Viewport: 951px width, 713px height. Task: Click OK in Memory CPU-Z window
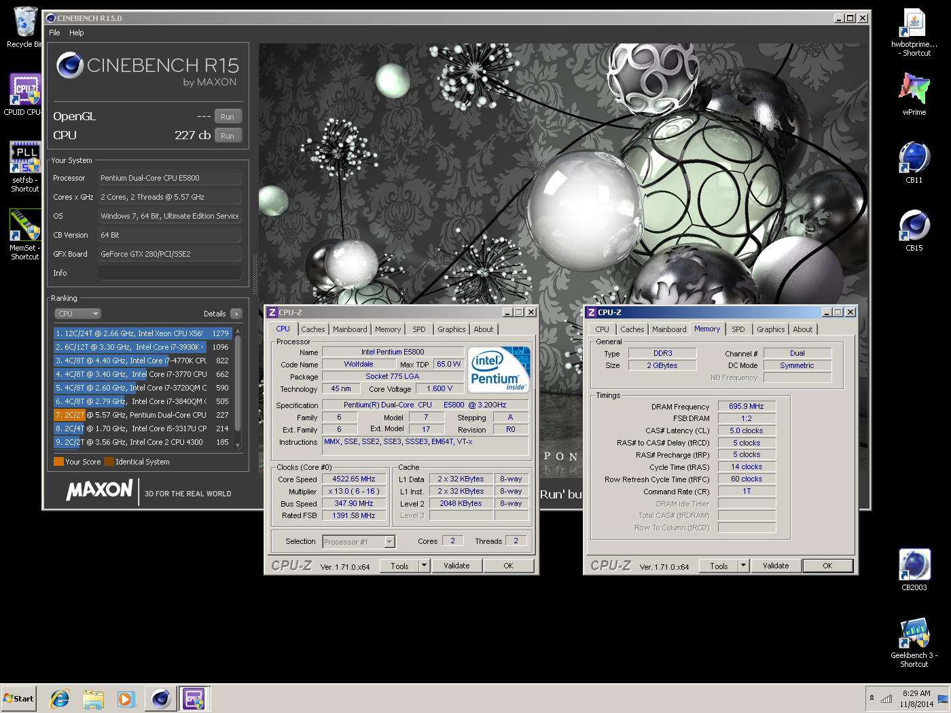[x=827, y=566]
